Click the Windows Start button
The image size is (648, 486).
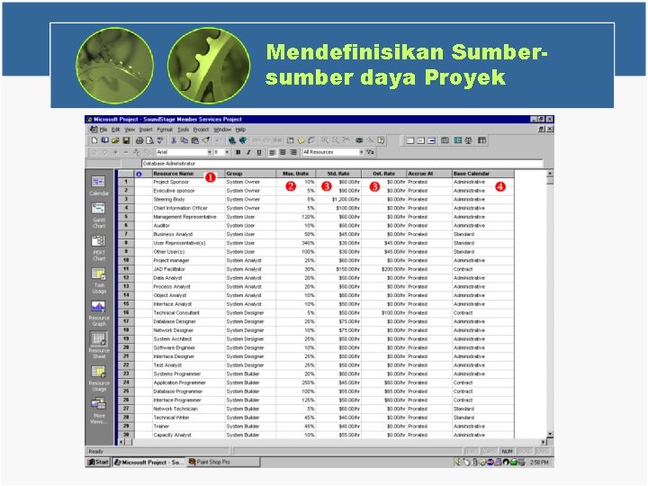[x=97, y=462]
